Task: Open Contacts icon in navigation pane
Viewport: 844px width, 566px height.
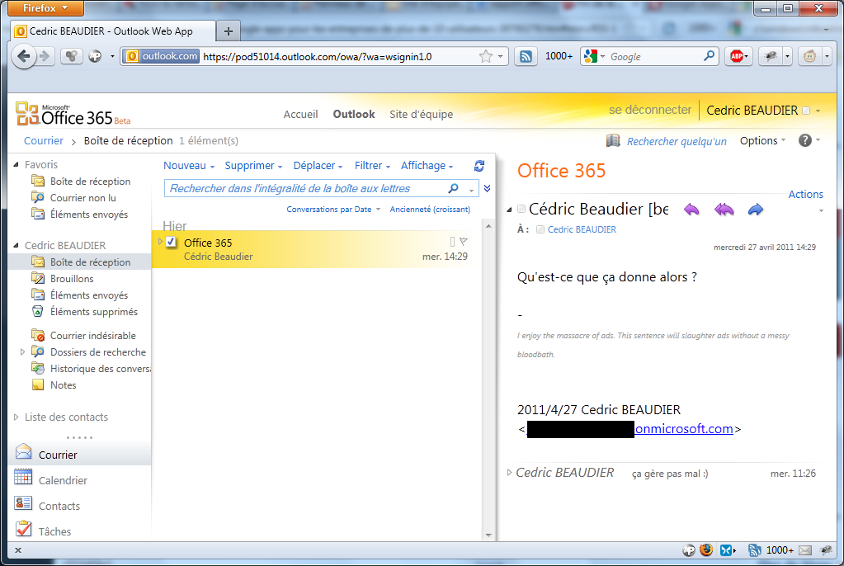Action: pos(23,503)
